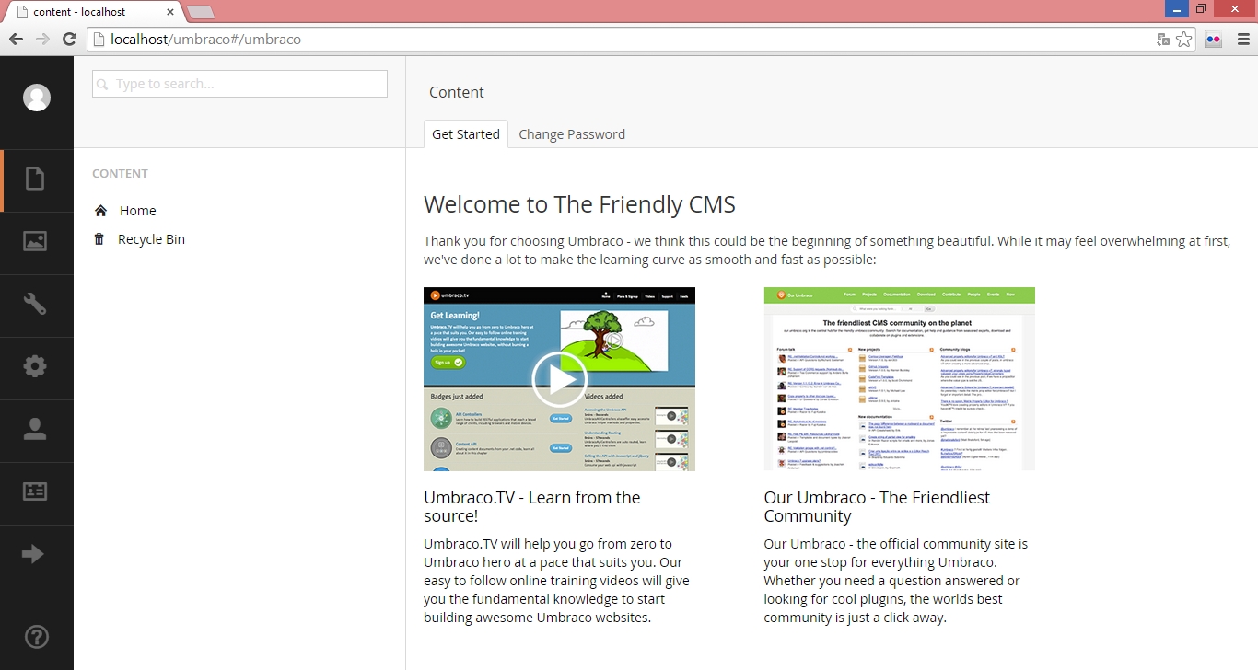This screenshot has height=670, width=1258.
Task: Open the Our Umbraco community thumbnail
Action: click(x=899, y=379)
